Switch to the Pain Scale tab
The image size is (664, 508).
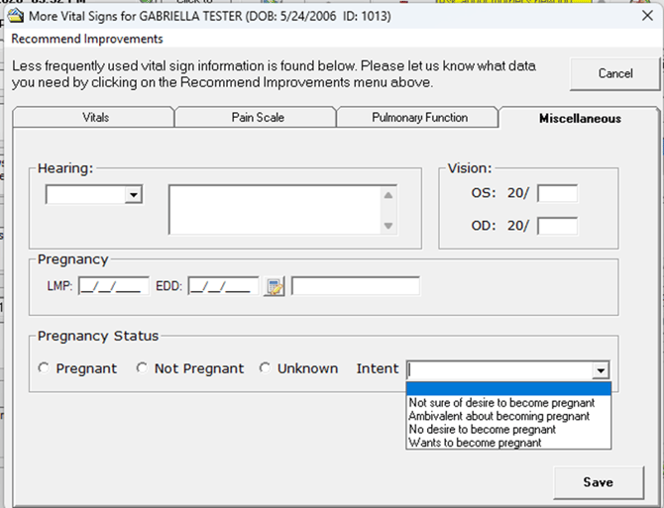(258, 118)
